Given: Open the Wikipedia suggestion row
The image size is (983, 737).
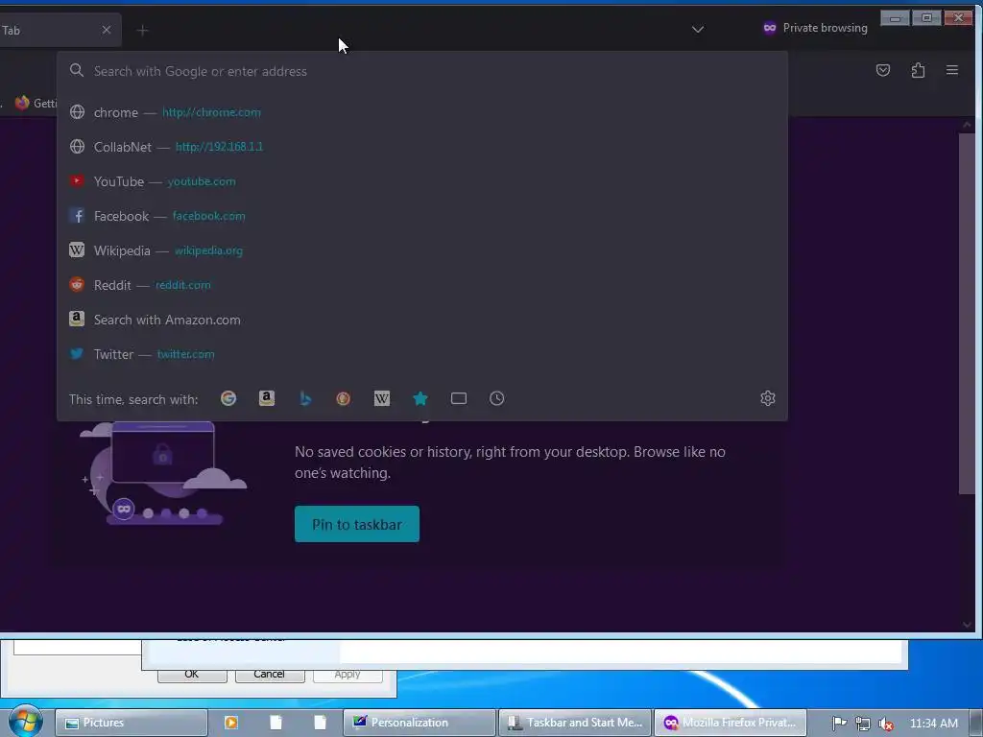Looking at the screenshot, I should click(421, 250).
